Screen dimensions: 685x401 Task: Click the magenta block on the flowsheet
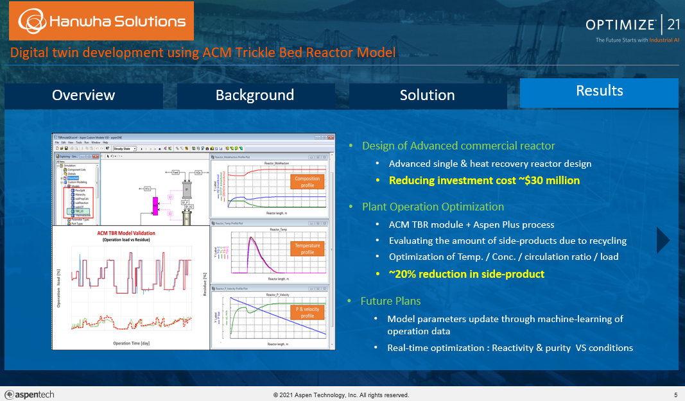point(155,205)
